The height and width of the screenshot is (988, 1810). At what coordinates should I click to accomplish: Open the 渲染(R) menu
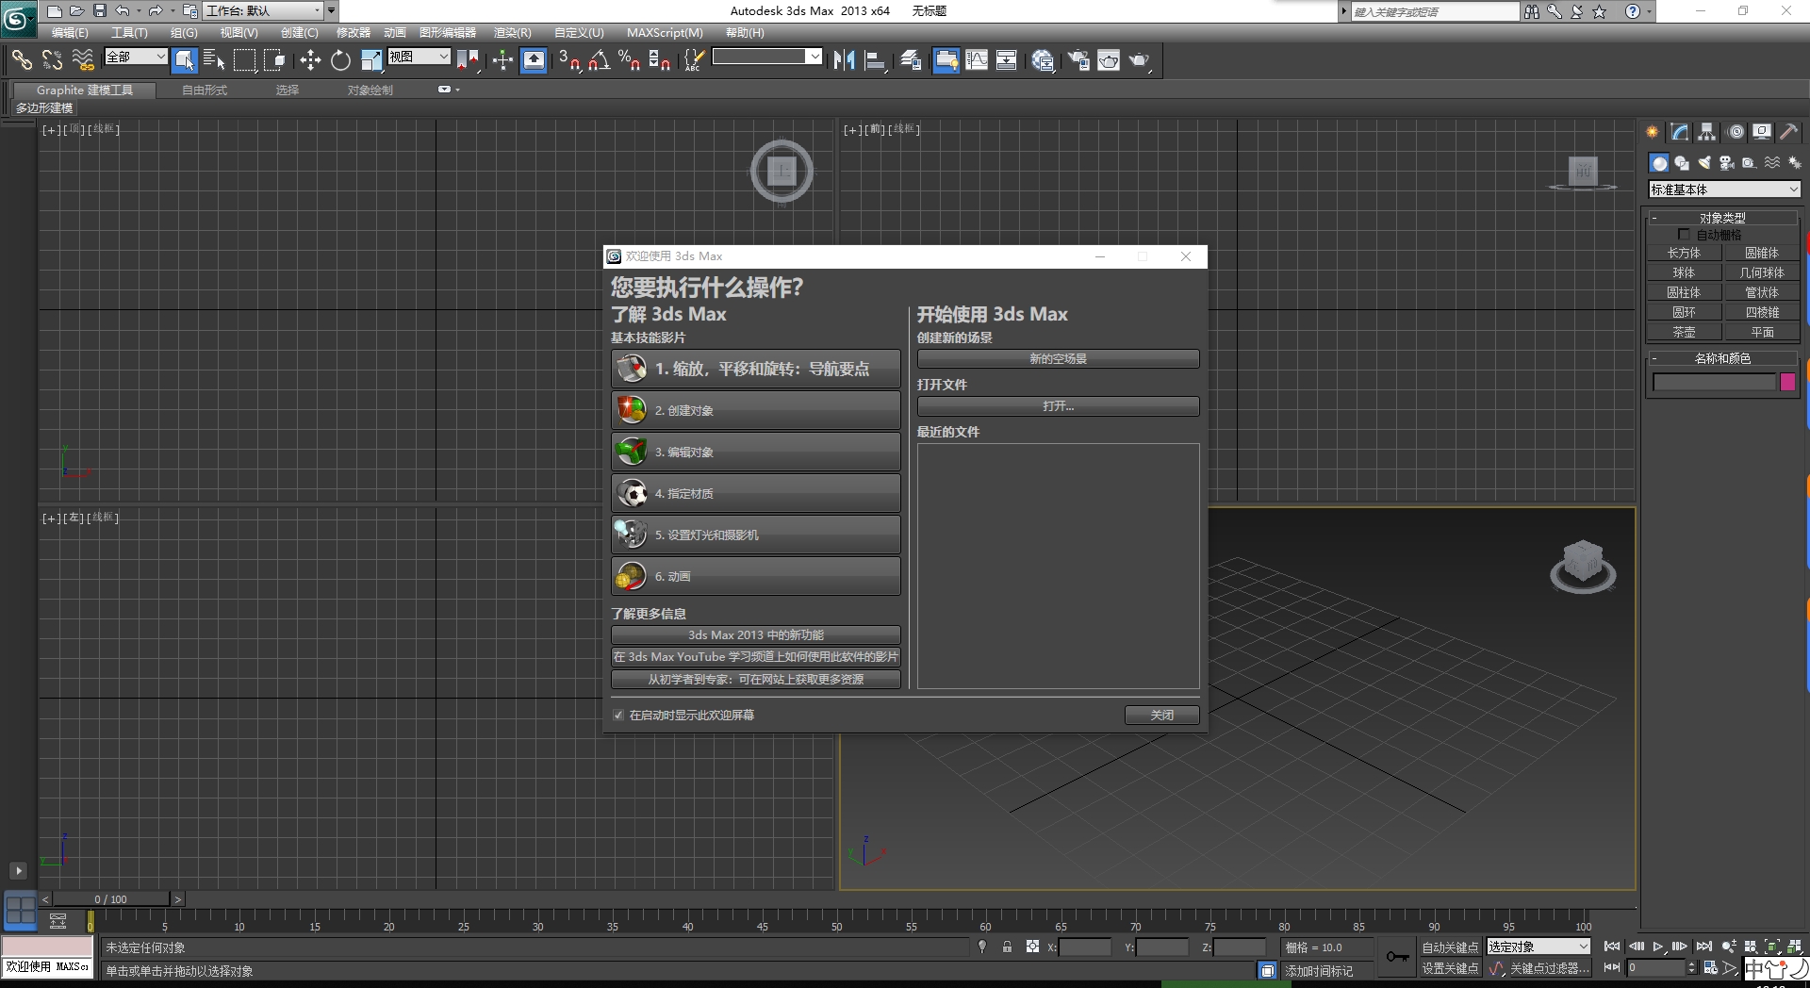click(x=511, y=32)
